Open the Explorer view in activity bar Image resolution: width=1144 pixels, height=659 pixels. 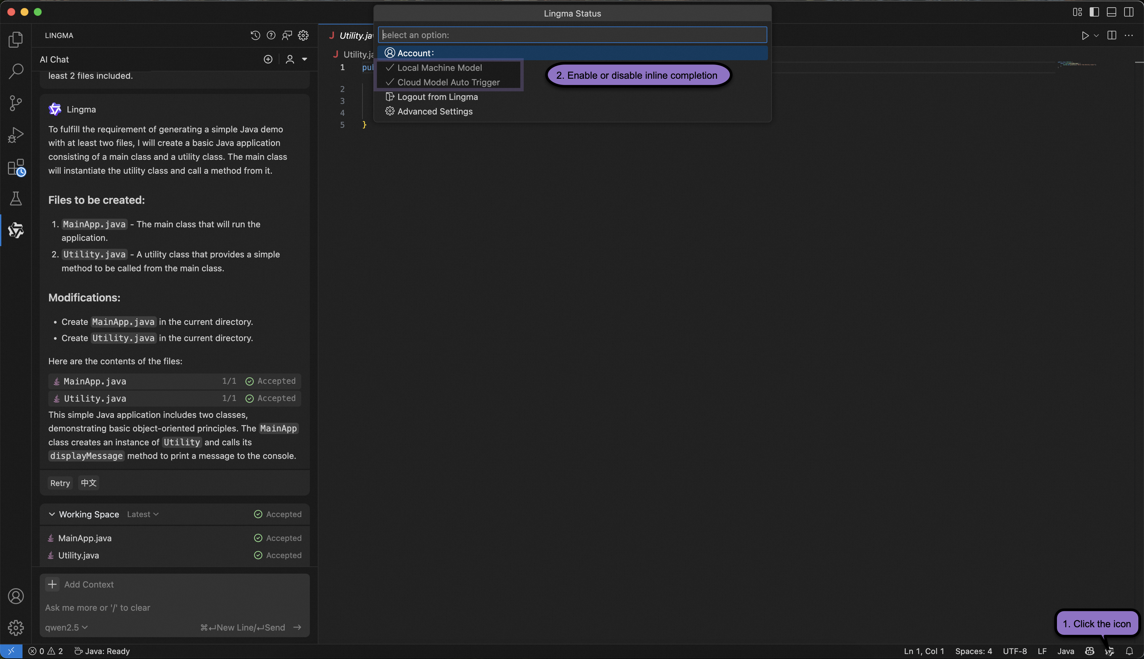[16, 39]
